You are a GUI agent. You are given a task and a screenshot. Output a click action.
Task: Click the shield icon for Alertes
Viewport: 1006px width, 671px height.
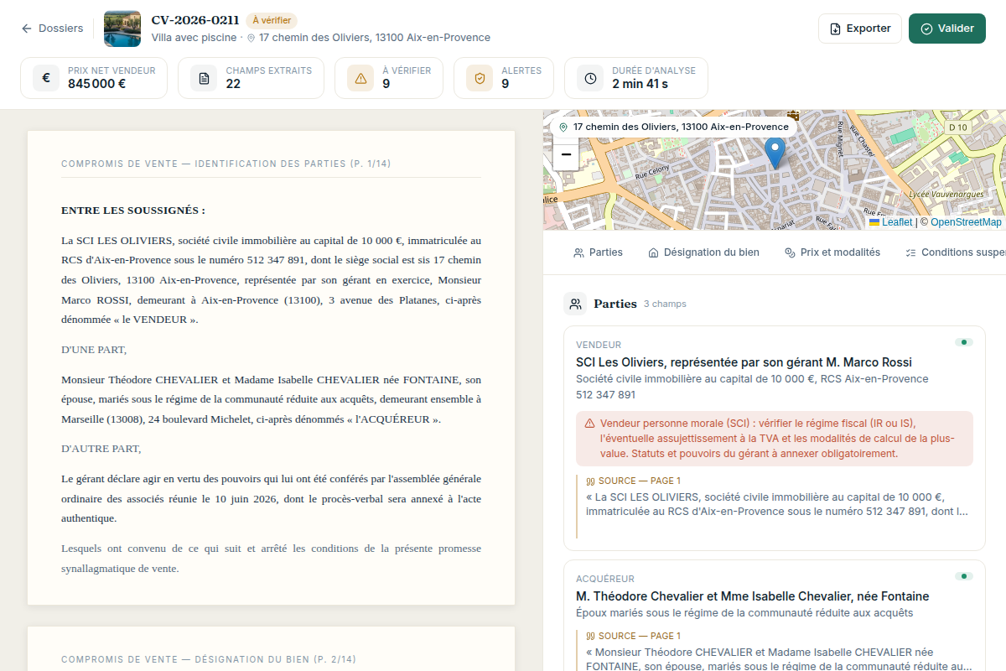(480, 78)
